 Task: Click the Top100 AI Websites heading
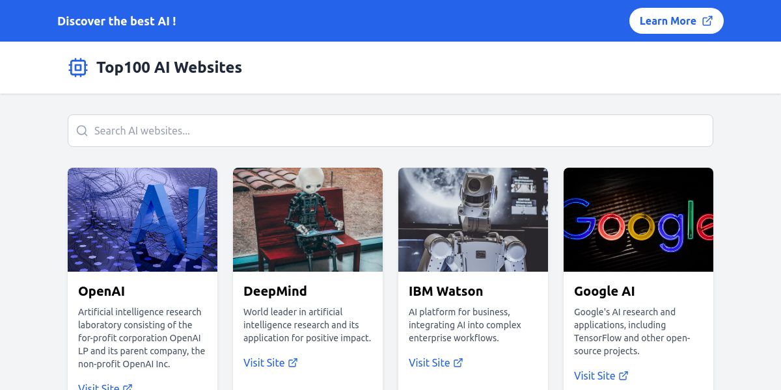point(169,68)
